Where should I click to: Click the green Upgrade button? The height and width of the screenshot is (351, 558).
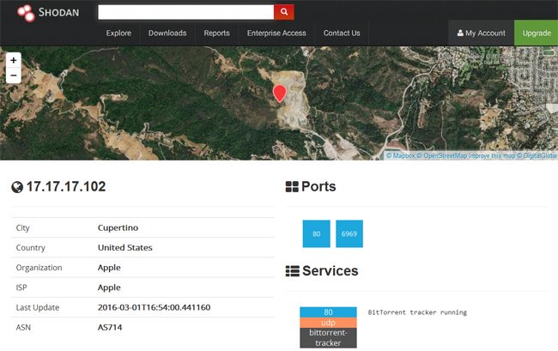(537, 33)
